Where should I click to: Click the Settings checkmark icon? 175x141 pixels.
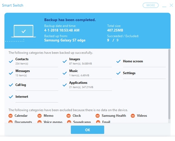[118, 73]
